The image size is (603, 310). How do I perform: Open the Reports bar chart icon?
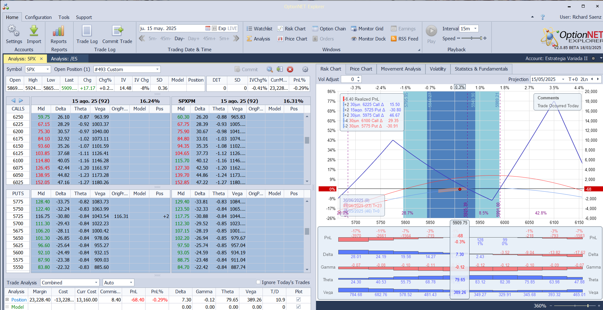[x=58, y=31]
